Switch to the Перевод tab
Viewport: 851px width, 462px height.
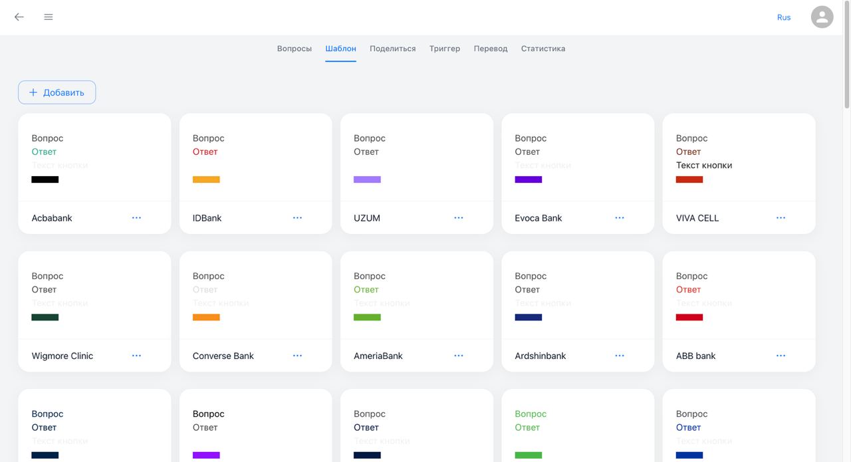(x=491, y=49)
